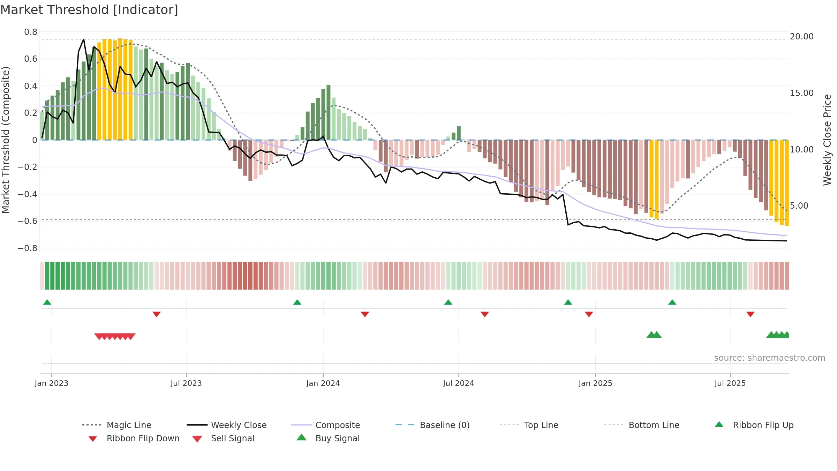Image resolution: width=837 pixels, height=471 pixels.
Task: Click the source: sharemaestro.com text
Action: click(x=770, y=358)
